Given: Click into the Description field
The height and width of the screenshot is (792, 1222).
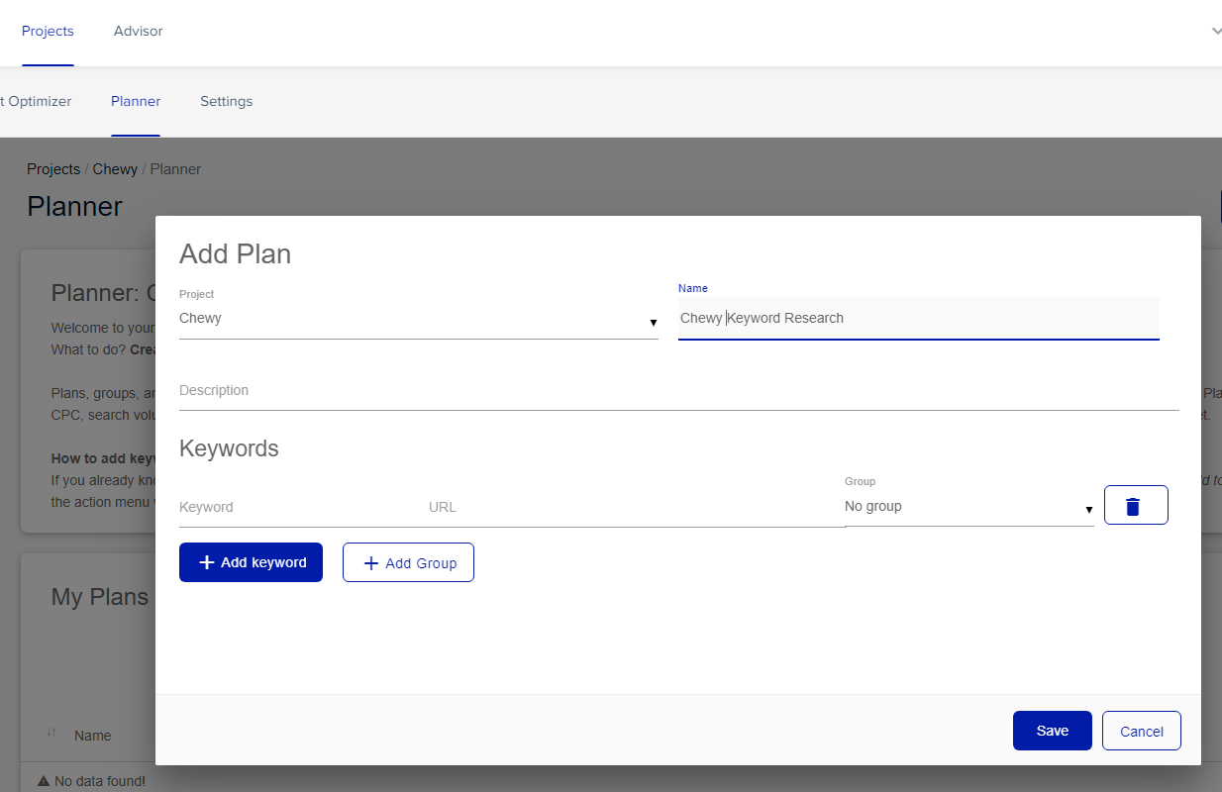Looking at the screenshot, I should 678,391.
